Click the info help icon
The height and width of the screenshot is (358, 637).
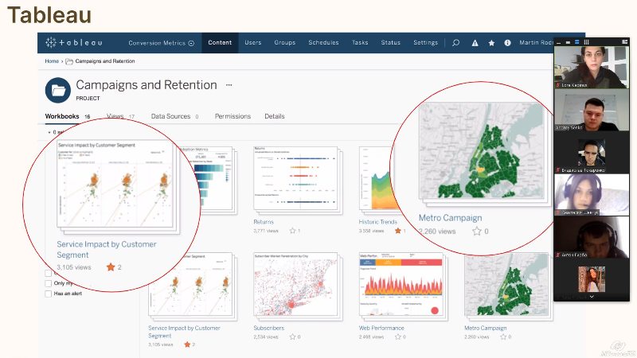[x=507, y=43]
